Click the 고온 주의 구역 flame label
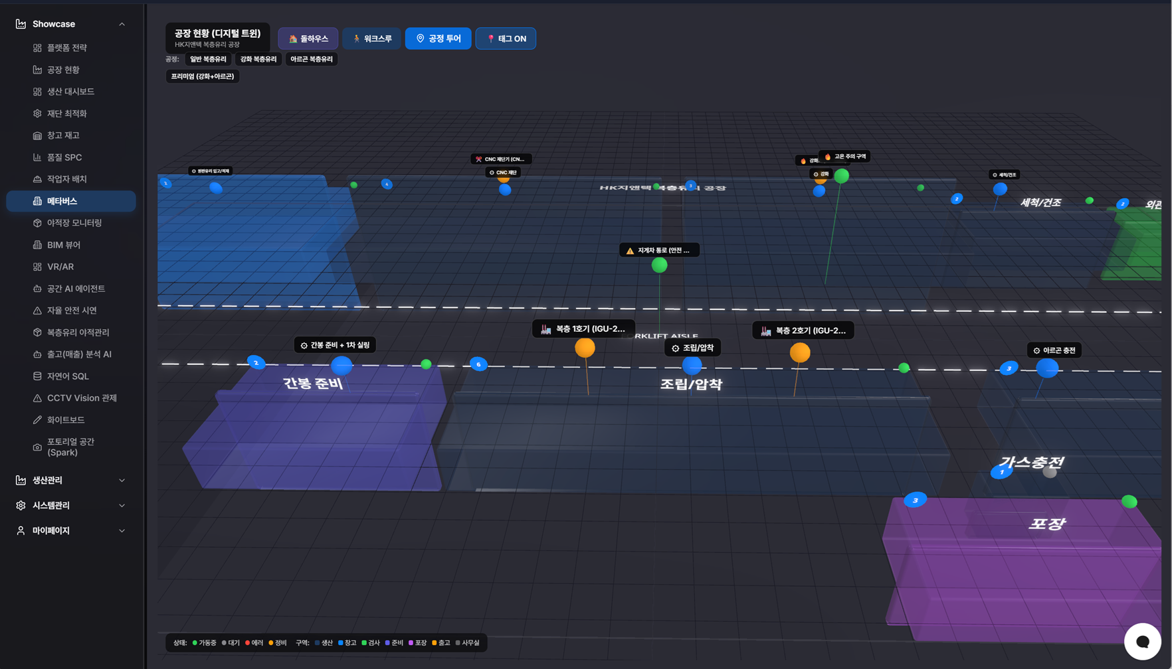Viewport: 1172px width, 669px height. click(844, 157)
